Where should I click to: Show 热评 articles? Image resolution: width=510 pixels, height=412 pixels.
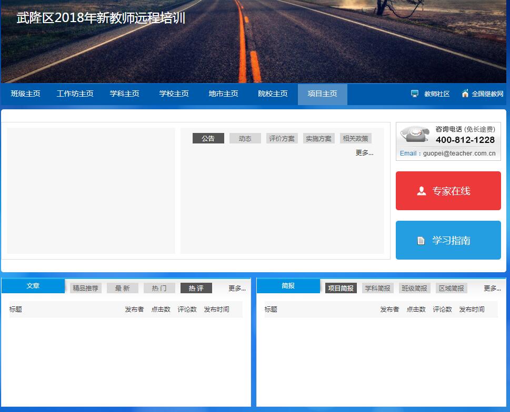coord(196,288)
